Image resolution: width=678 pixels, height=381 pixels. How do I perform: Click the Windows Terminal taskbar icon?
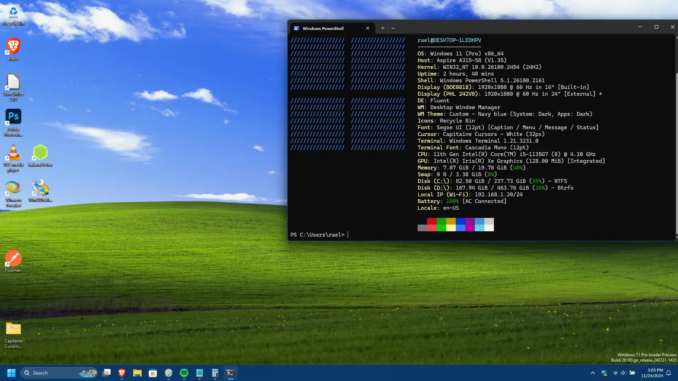231,373
